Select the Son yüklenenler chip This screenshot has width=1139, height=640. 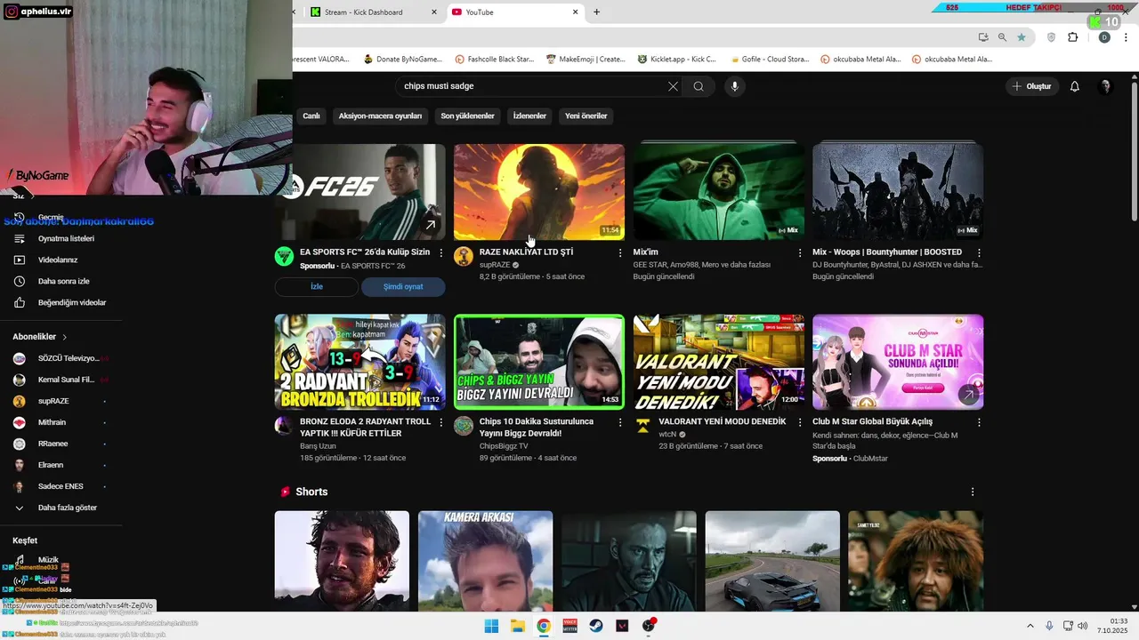[467, 116]
